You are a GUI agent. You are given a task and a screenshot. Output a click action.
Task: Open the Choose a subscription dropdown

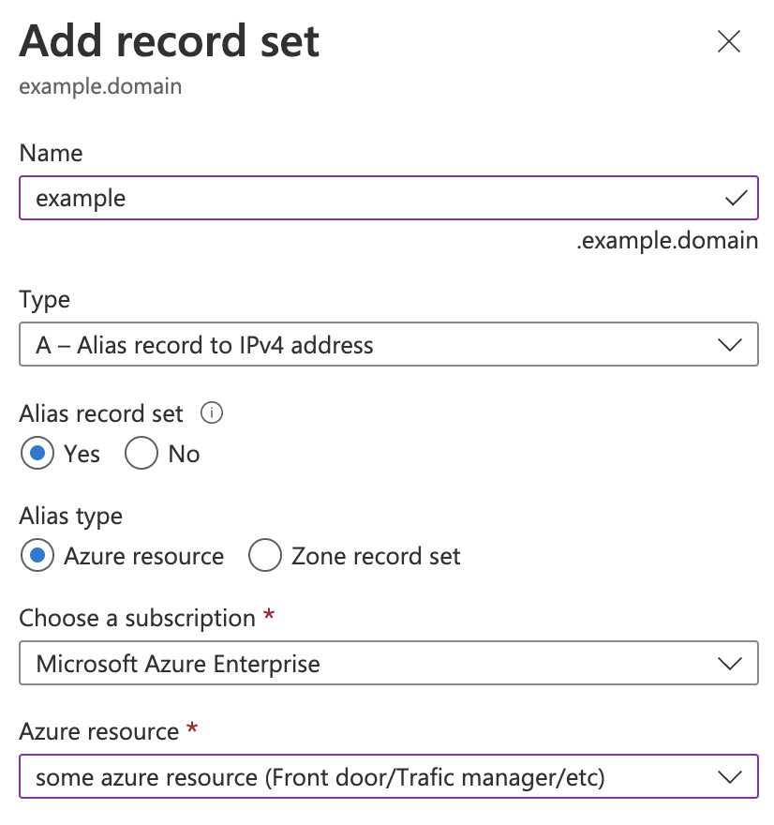point(389,663)
